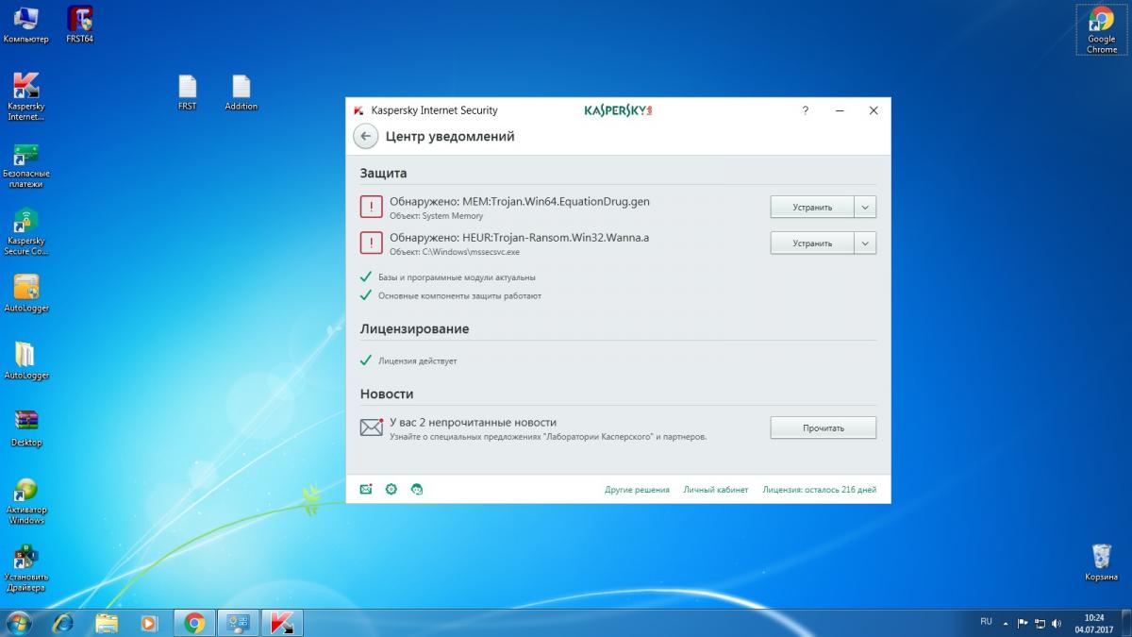Image resolution: width=1132 pixels, height=637 pixels.
Task: Click the alert icon for EquationDrug detection
Action: tap(372, 207)
